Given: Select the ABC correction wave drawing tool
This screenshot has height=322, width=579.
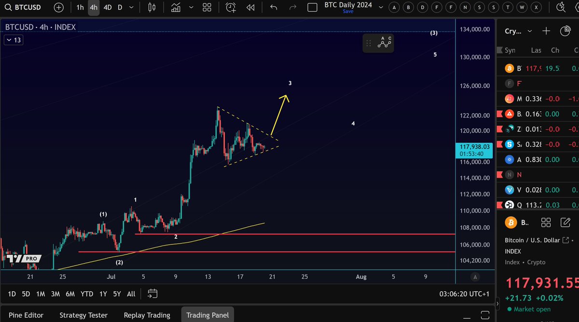Looking at the screenshot, I should 385,43.
